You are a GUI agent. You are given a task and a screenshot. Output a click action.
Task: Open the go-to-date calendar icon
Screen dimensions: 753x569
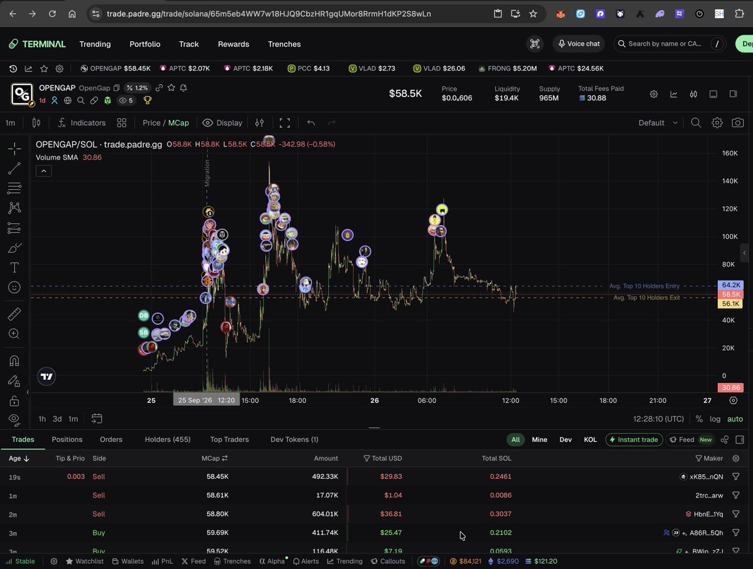tap(97, 419)
